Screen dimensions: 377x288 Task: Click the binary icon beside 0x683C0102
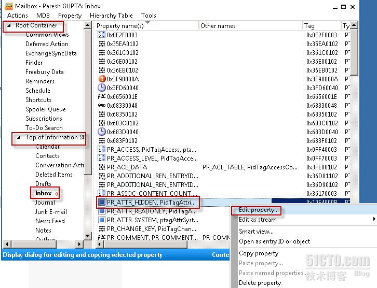(102, 123)
